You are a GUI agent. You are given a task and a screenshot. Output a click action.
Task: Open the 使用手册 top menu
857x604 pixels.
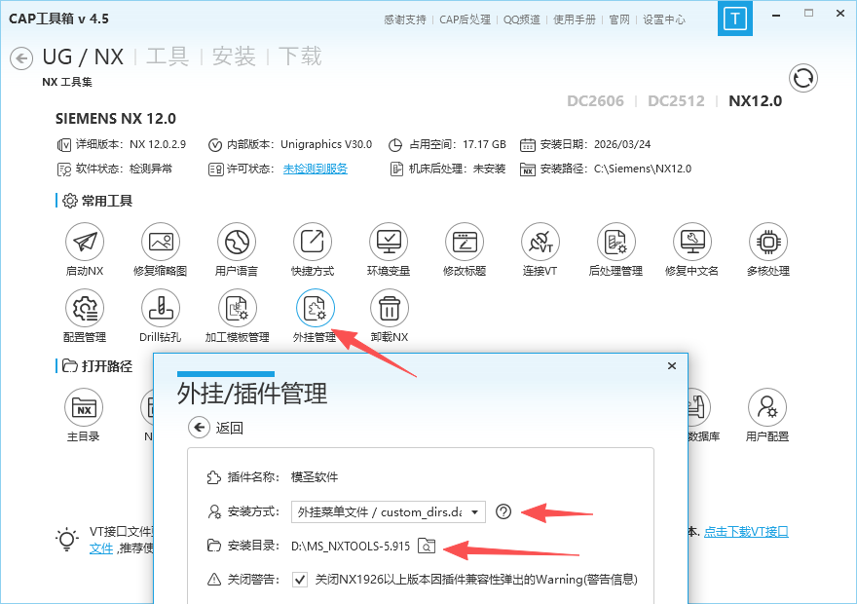(x=575, y=19)
